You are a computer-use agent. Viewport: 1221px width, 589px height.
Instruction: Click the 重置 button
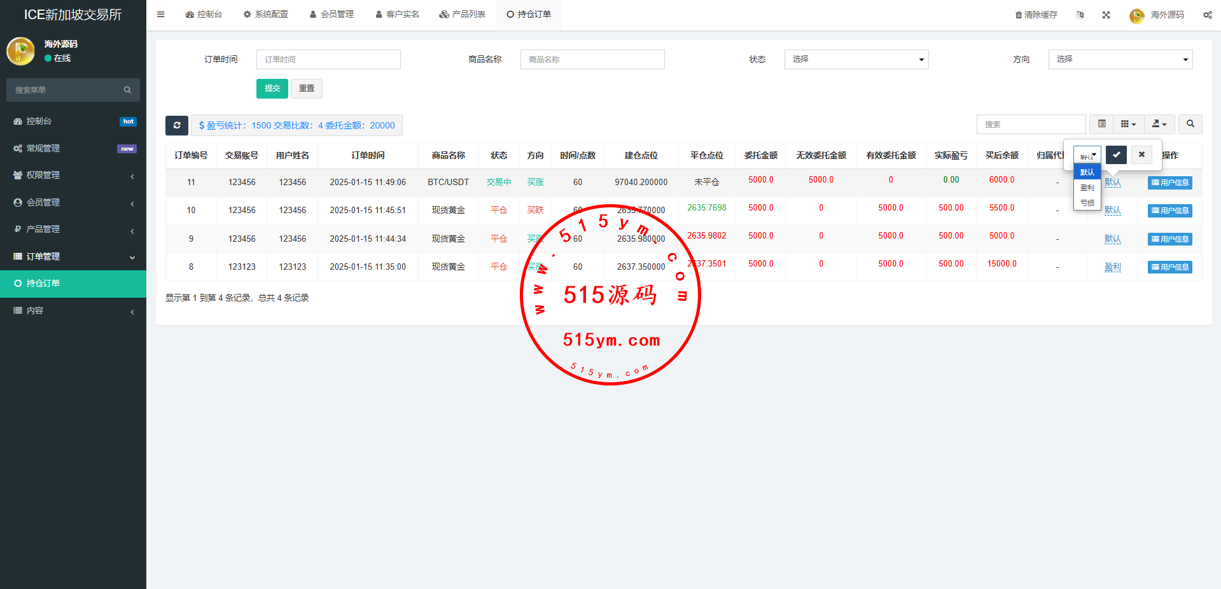tap(307, 88)
